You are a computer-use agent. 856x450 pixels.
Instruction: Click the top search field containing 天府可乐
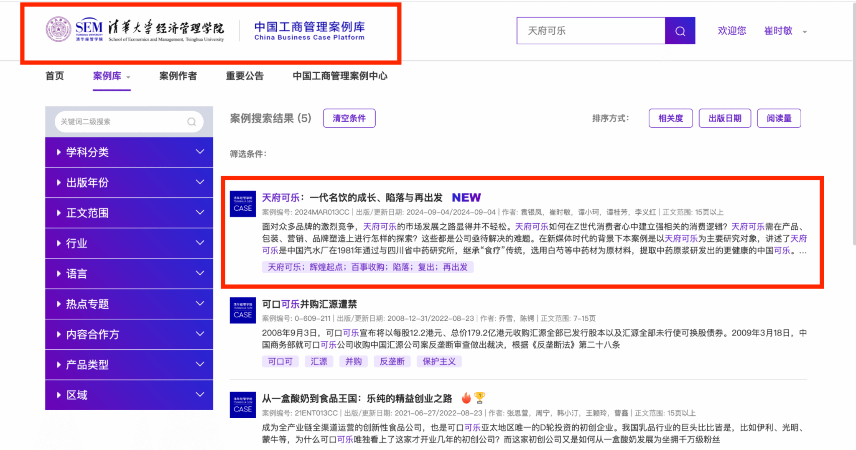[x=590, y=31]
